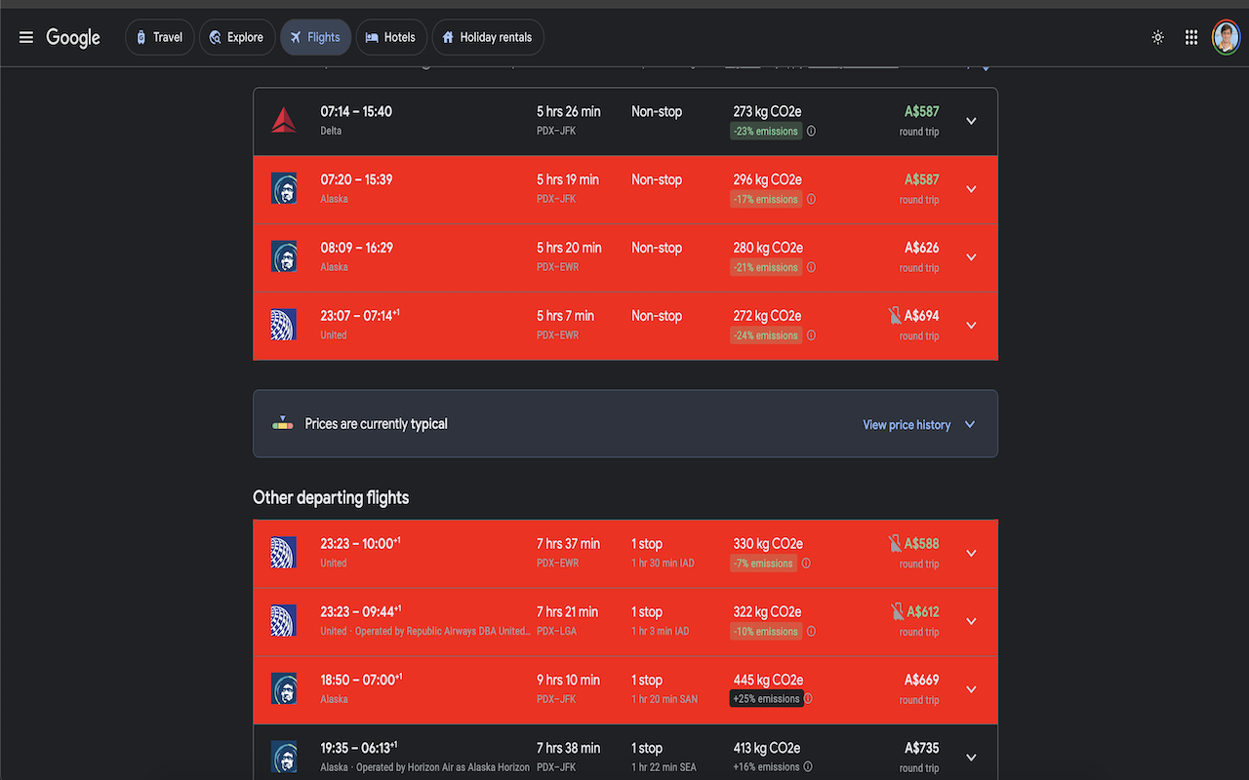
Task: Click the Alaska logo on the 08:09 flight
Action: pyautogui.click(x=284, y=256)
